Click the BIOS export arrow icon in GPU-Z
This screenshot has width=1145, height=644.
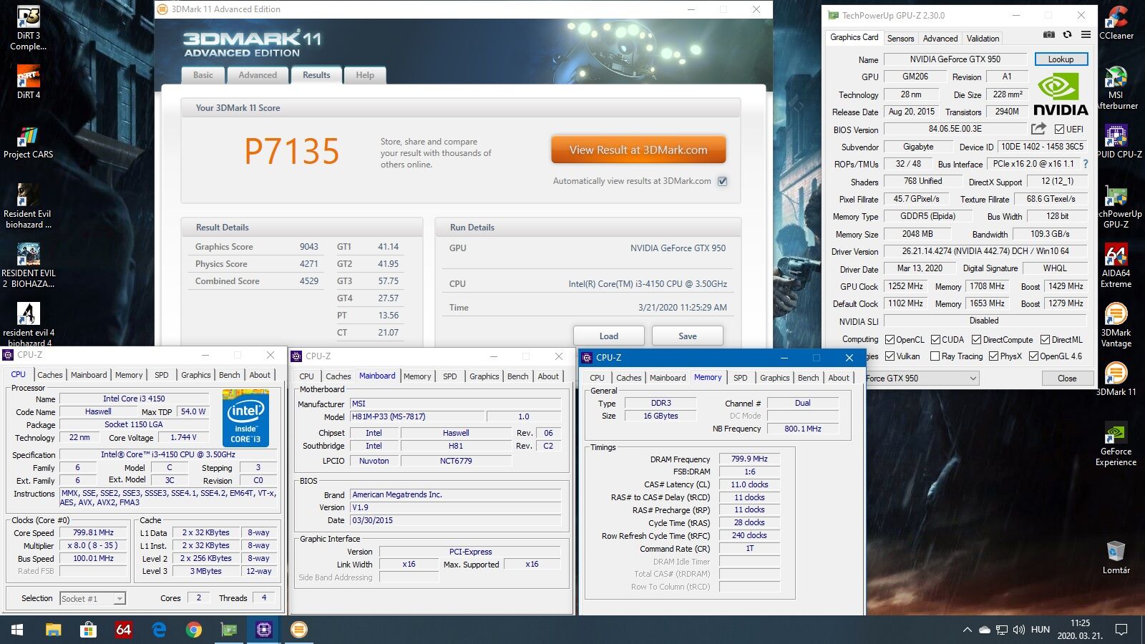(1038, 129)
